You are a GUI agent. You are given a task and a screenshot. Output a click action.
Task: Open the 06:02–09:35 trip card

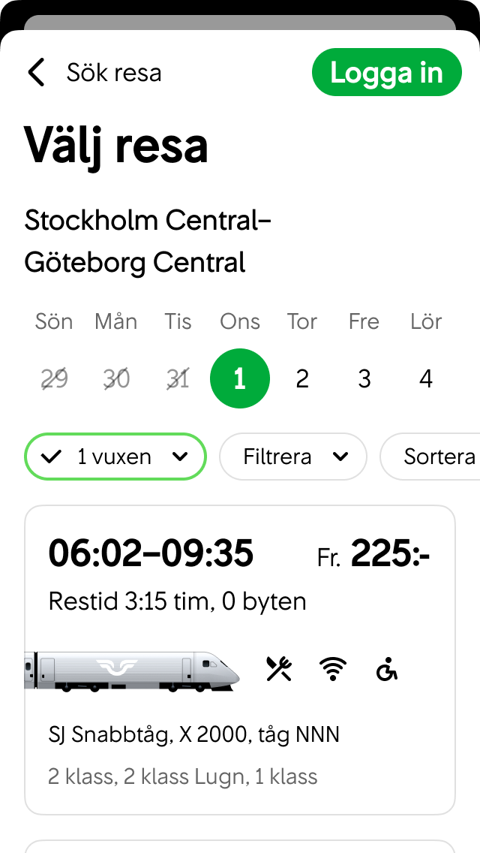point(240,659)
